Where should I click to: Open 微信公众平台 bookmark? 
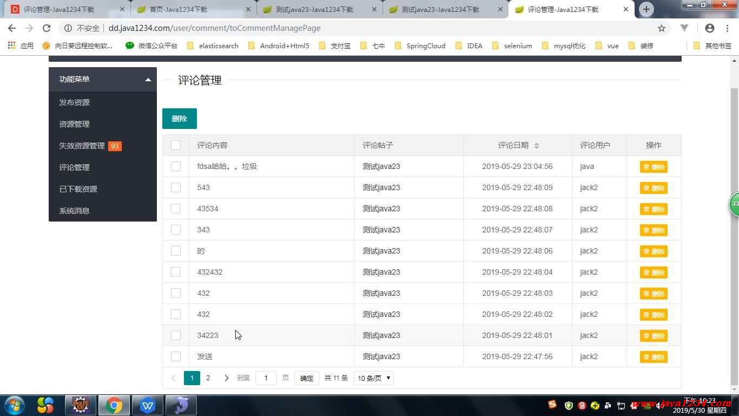coord(151,45)
